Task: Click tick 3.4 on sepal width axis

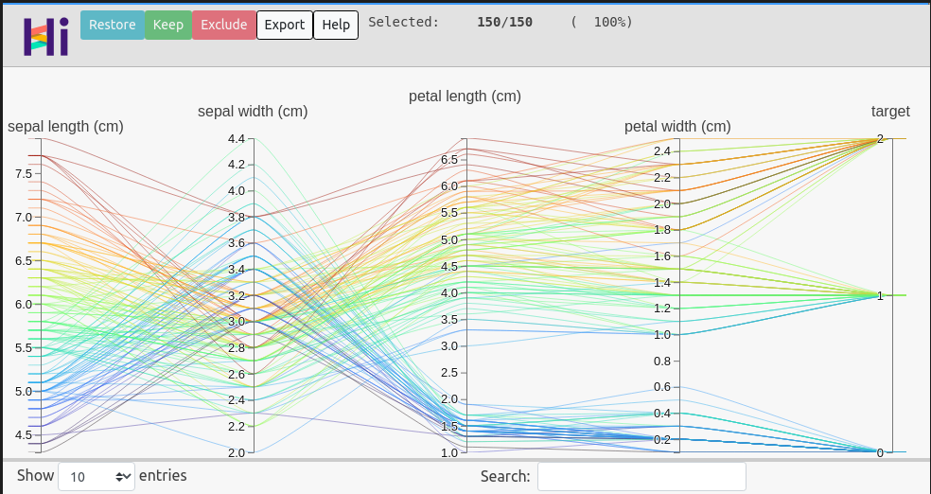Action: (237, 270)
